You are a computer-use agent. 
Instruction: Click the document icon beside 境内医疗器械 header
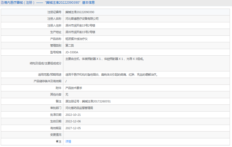[x=2, y=3]
